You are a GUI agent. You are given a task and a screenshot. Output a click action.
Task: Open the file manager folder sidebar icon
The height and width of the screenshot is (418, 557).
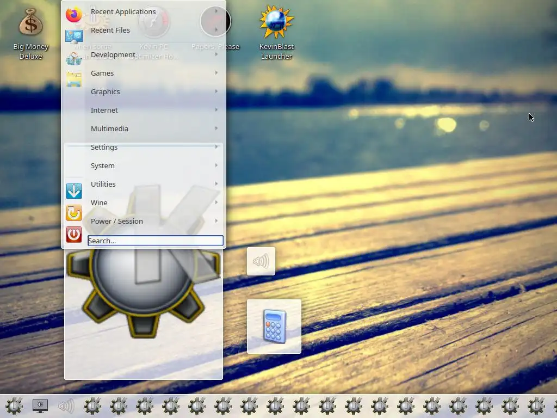(74, 79)
